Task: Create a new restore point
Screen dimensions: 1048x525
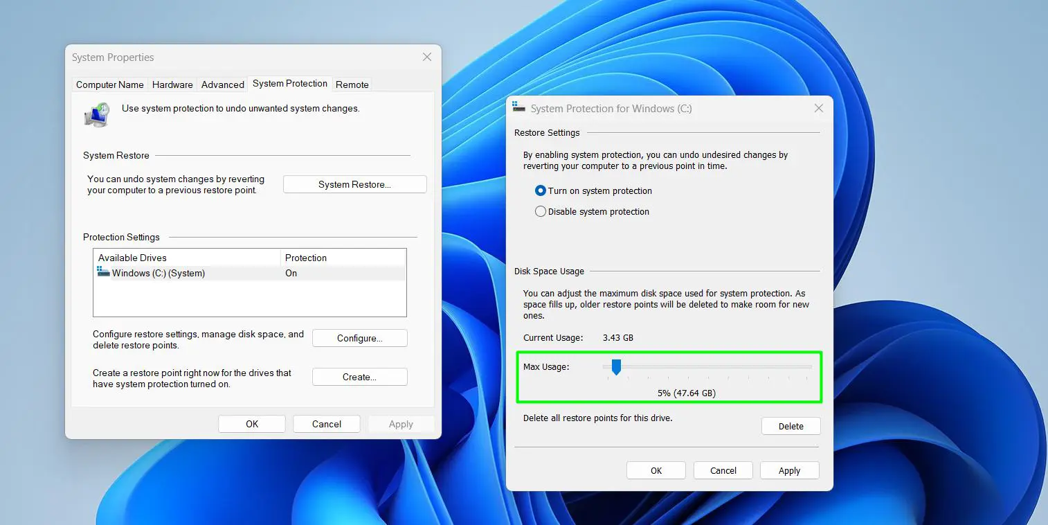Action: pos(359,377)
